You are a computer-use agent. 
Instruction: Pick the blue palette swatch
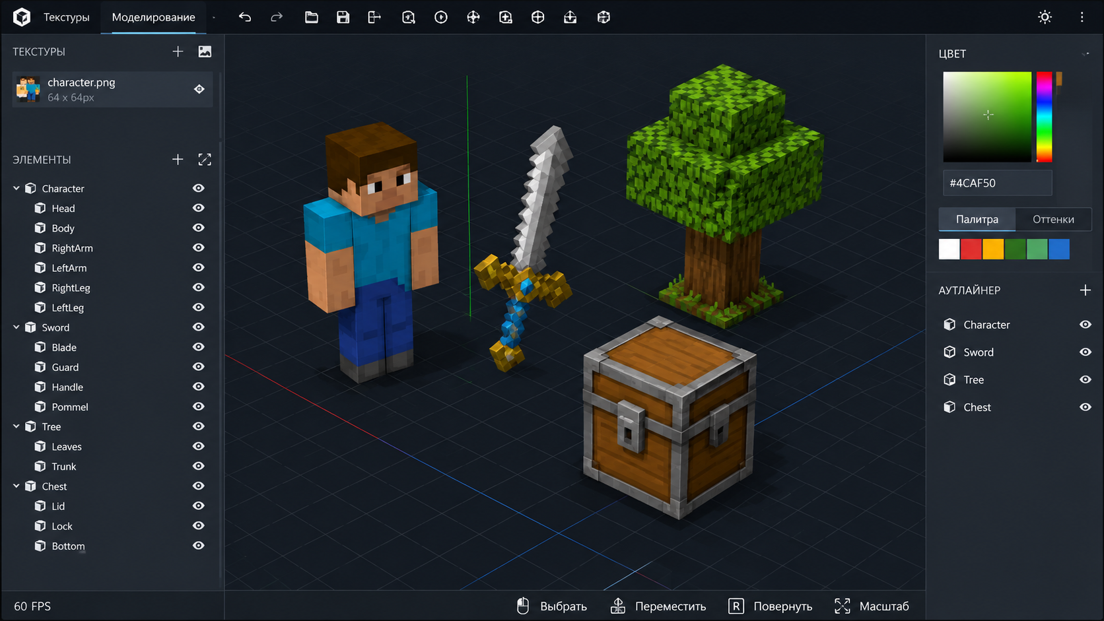pos(1059,249)
